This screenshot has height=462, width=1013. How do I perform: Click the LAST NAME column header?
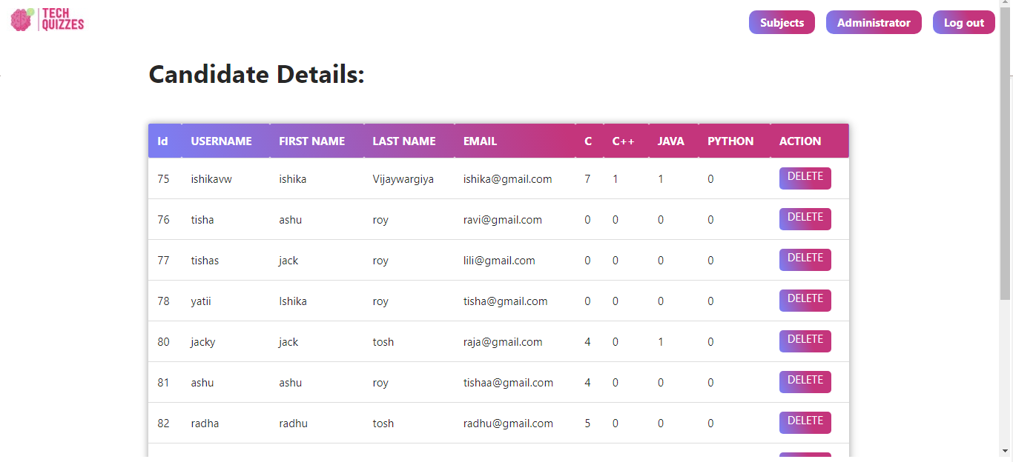(404, 141)
